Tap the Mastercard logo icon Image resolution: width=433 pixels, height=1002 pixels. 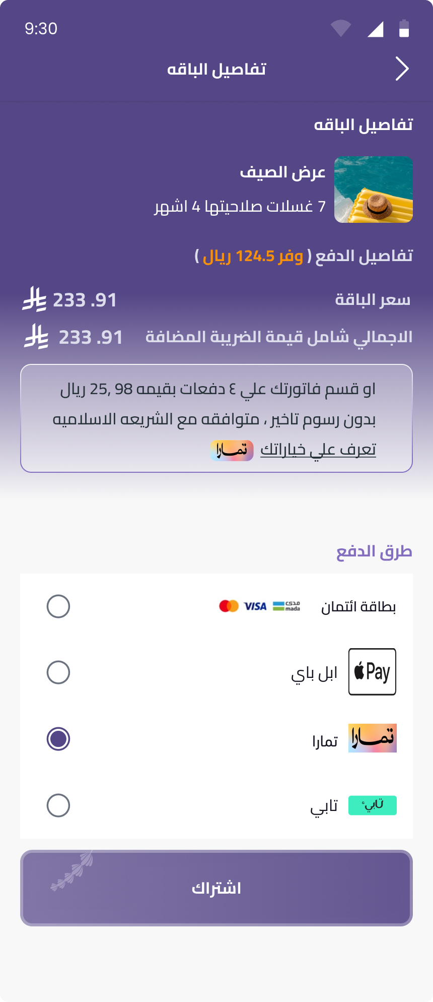tap(229, 606)
